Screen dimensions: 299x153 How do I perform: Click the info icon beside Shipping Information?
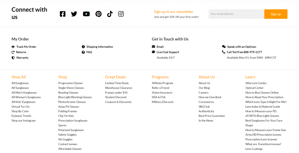[83, 47]
